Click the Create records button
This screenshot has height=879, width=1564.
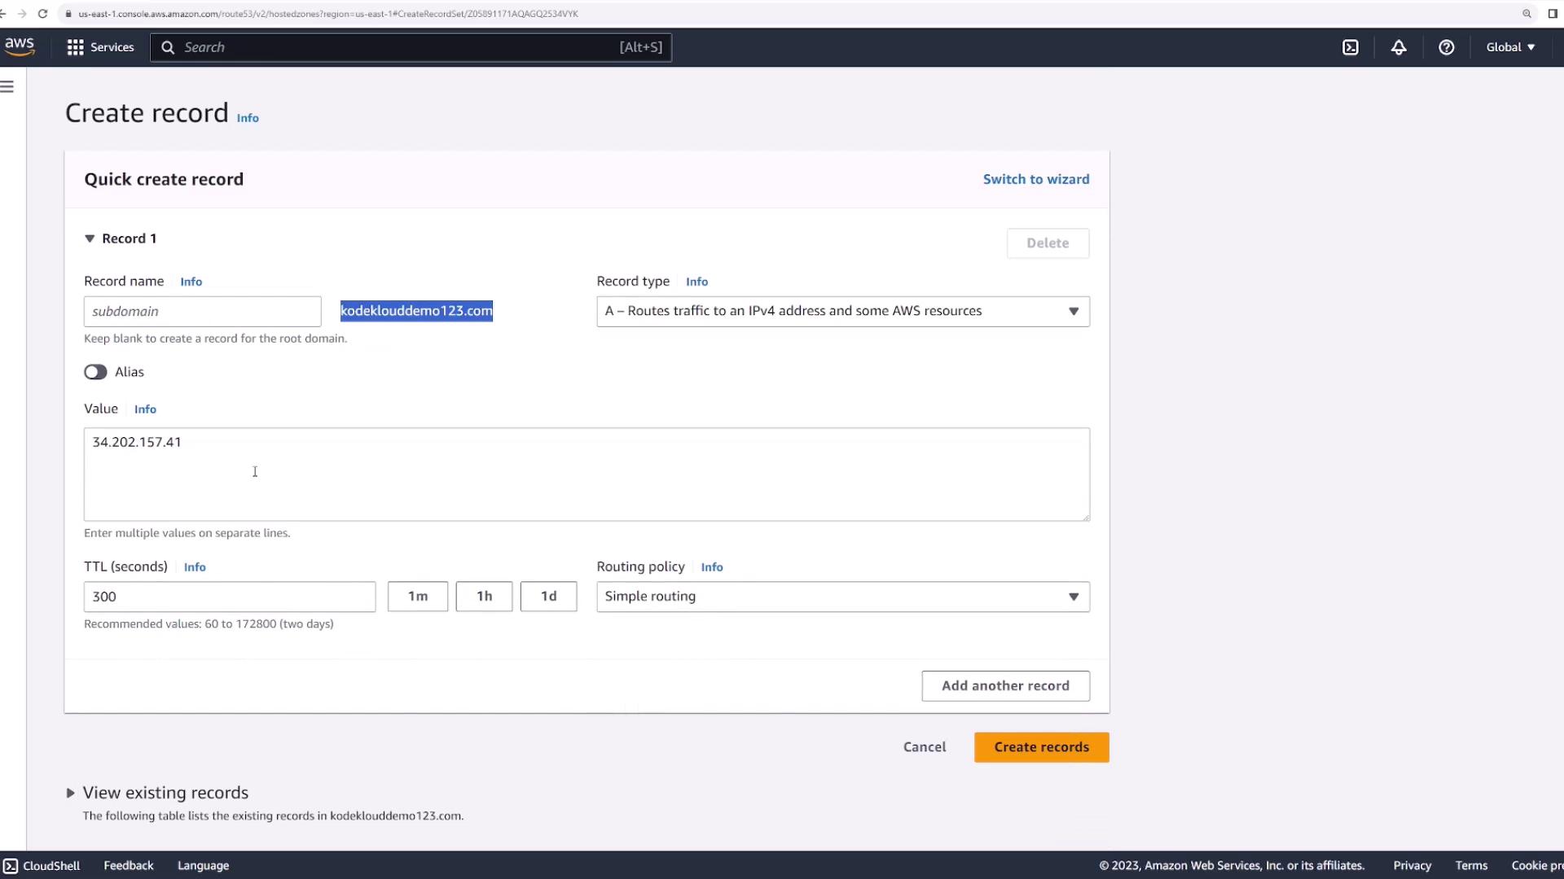click(1040, 747)
